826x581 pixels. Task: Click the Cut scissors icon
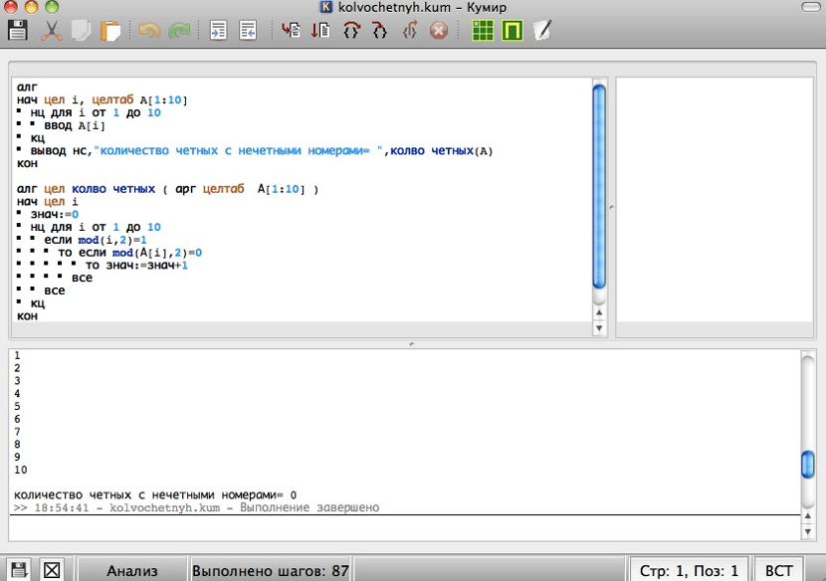pos(50,31)
